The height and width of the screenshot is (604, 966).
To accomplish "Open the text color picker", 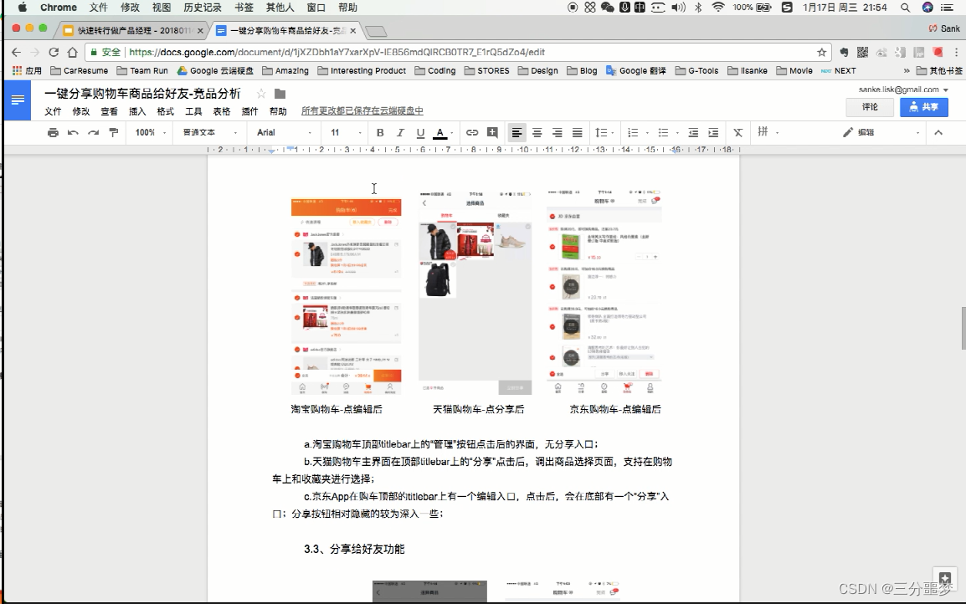I will (x=439, y=133).
